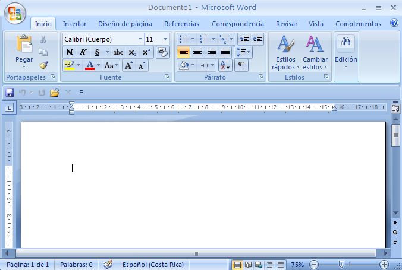Align text to the left
This screenshot has width=402, height=270.
click(184, 52)
